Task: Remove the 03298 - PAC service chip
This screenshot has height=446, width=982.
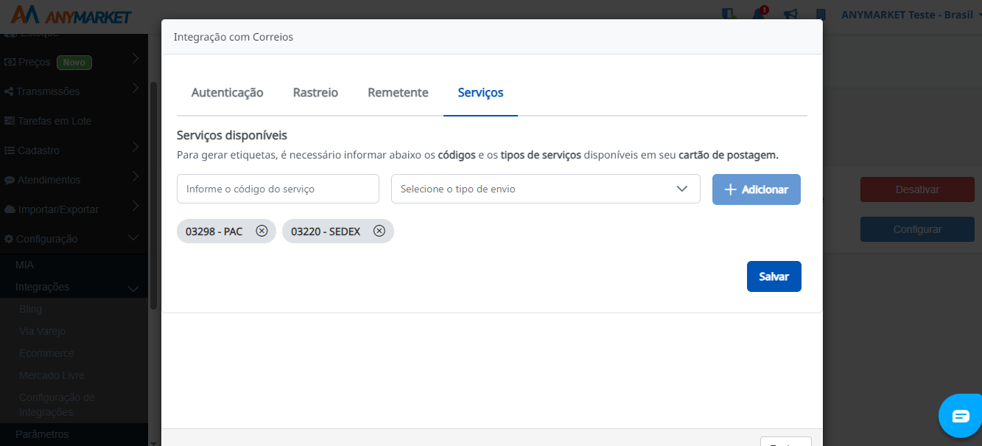Action: (262, 231)
